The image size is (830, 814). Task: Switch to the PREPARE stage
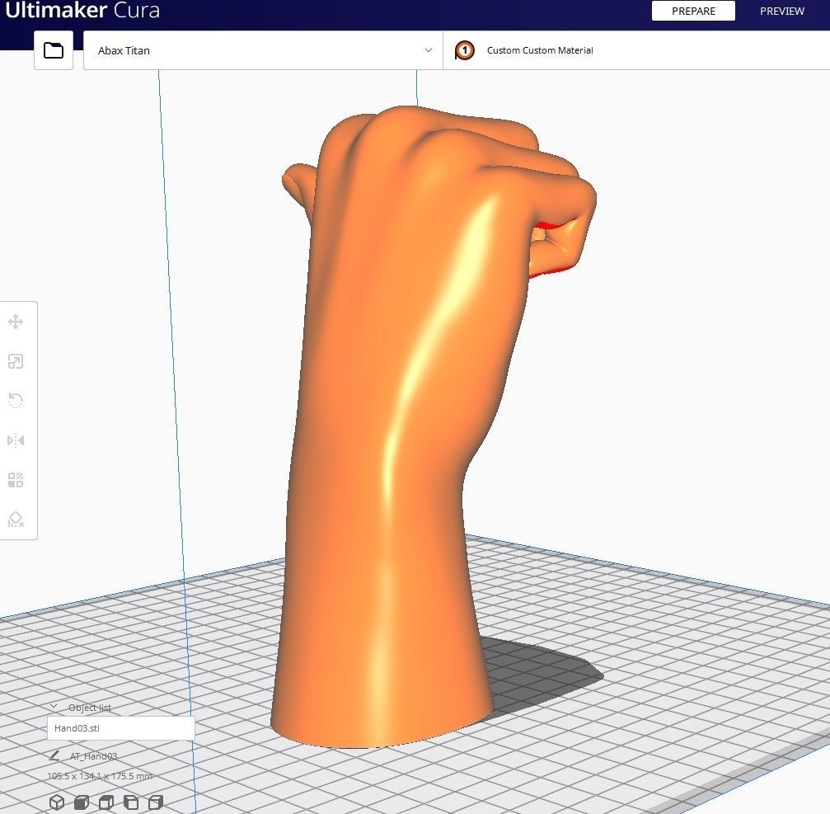pos(693,11)
